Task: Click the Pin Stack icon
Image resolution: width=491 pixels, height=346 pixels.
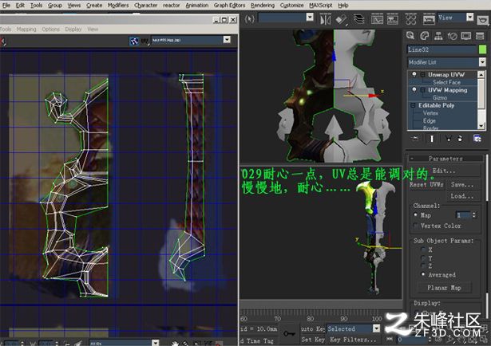Action: pos(415,139)
